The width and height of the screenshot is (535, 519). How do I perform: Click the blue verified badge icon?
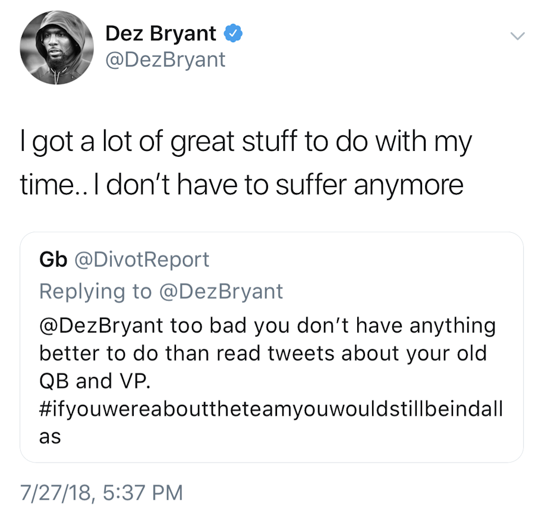[x=232, y=34]
